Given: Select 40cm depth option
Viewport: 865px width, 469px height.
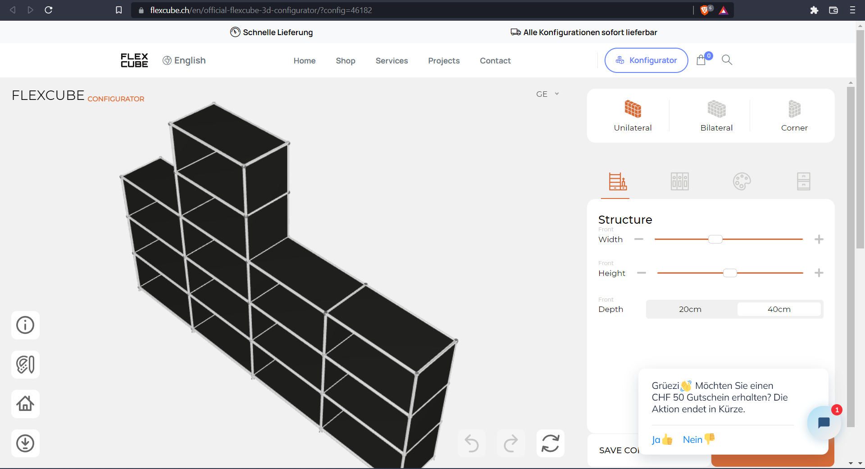Looking at the screenshot, I should click(x=779, y=309).
